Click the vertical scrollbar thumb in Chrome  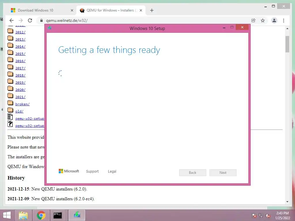pos(287,44)
